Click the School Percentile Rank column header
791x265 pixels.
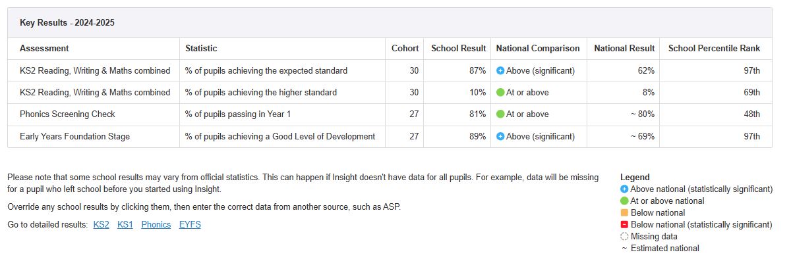(714, 49)
